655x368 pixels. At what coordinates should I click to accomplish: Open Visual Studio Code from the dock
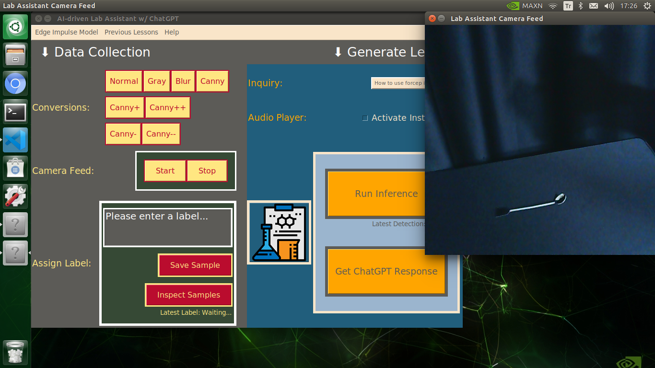click(x=15, y=140)
